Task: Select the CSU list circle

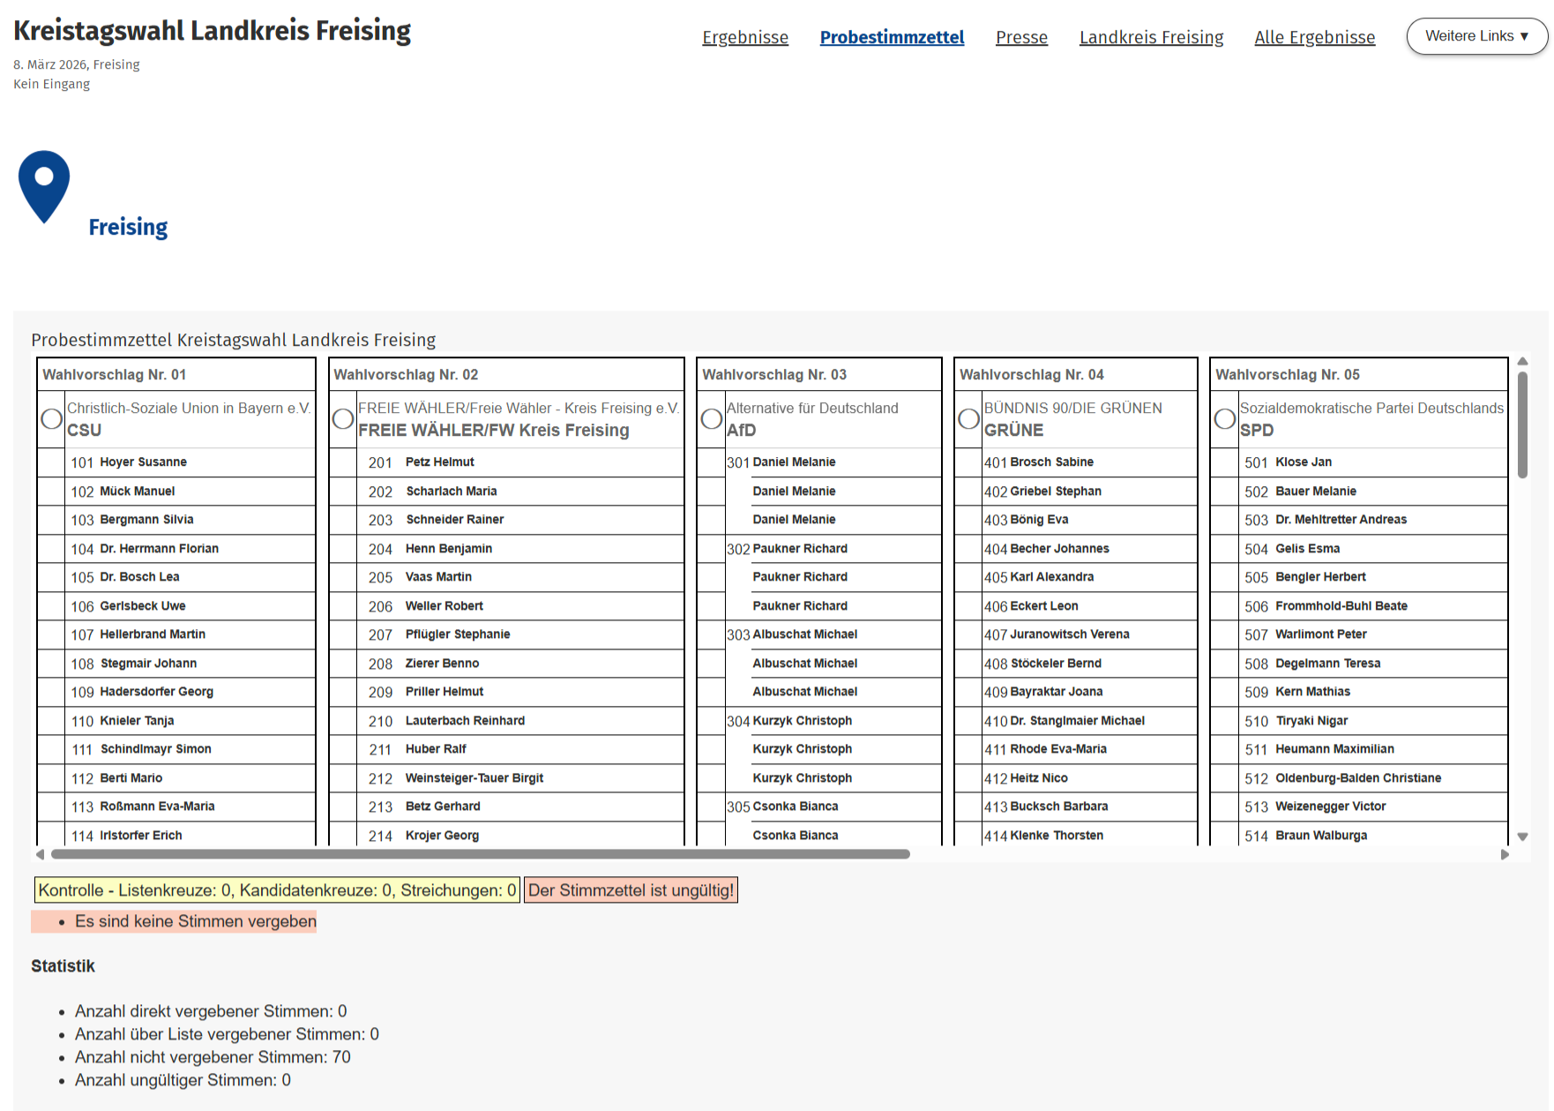Action: tap(52, 418)
